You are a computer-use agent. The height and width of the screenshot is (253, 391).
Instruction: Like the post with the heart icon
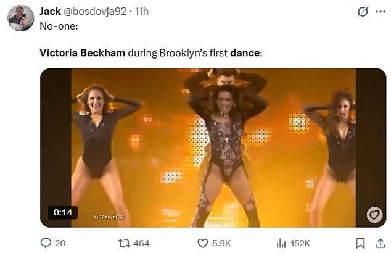202,243
